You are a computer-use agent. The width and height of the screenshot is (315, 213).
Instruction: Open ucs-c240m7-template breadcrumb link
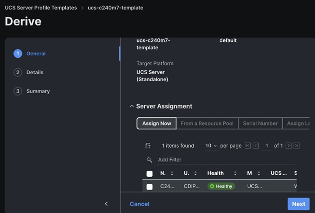(116, 8)
